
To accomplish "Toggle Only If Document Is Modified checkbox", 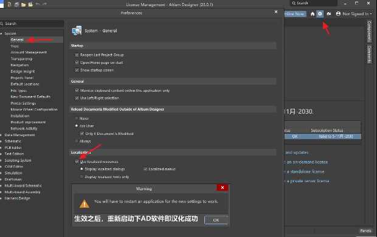I will pos(82,134).
